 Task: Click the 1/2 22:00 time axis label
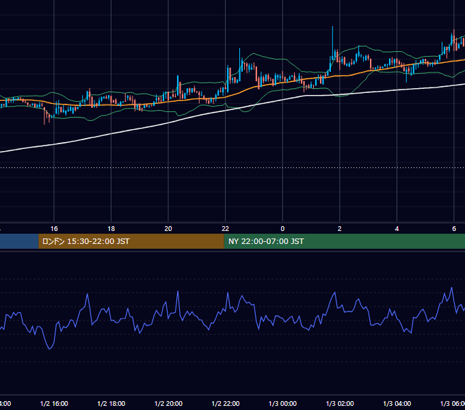(226, 403)
